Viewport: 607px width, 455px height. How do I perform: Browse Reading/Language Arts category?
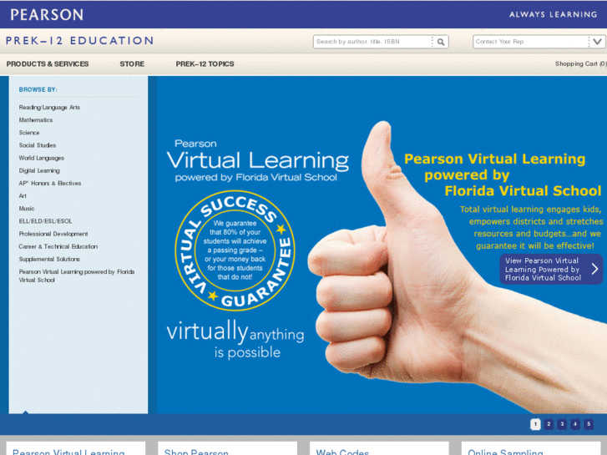[49, 107]
